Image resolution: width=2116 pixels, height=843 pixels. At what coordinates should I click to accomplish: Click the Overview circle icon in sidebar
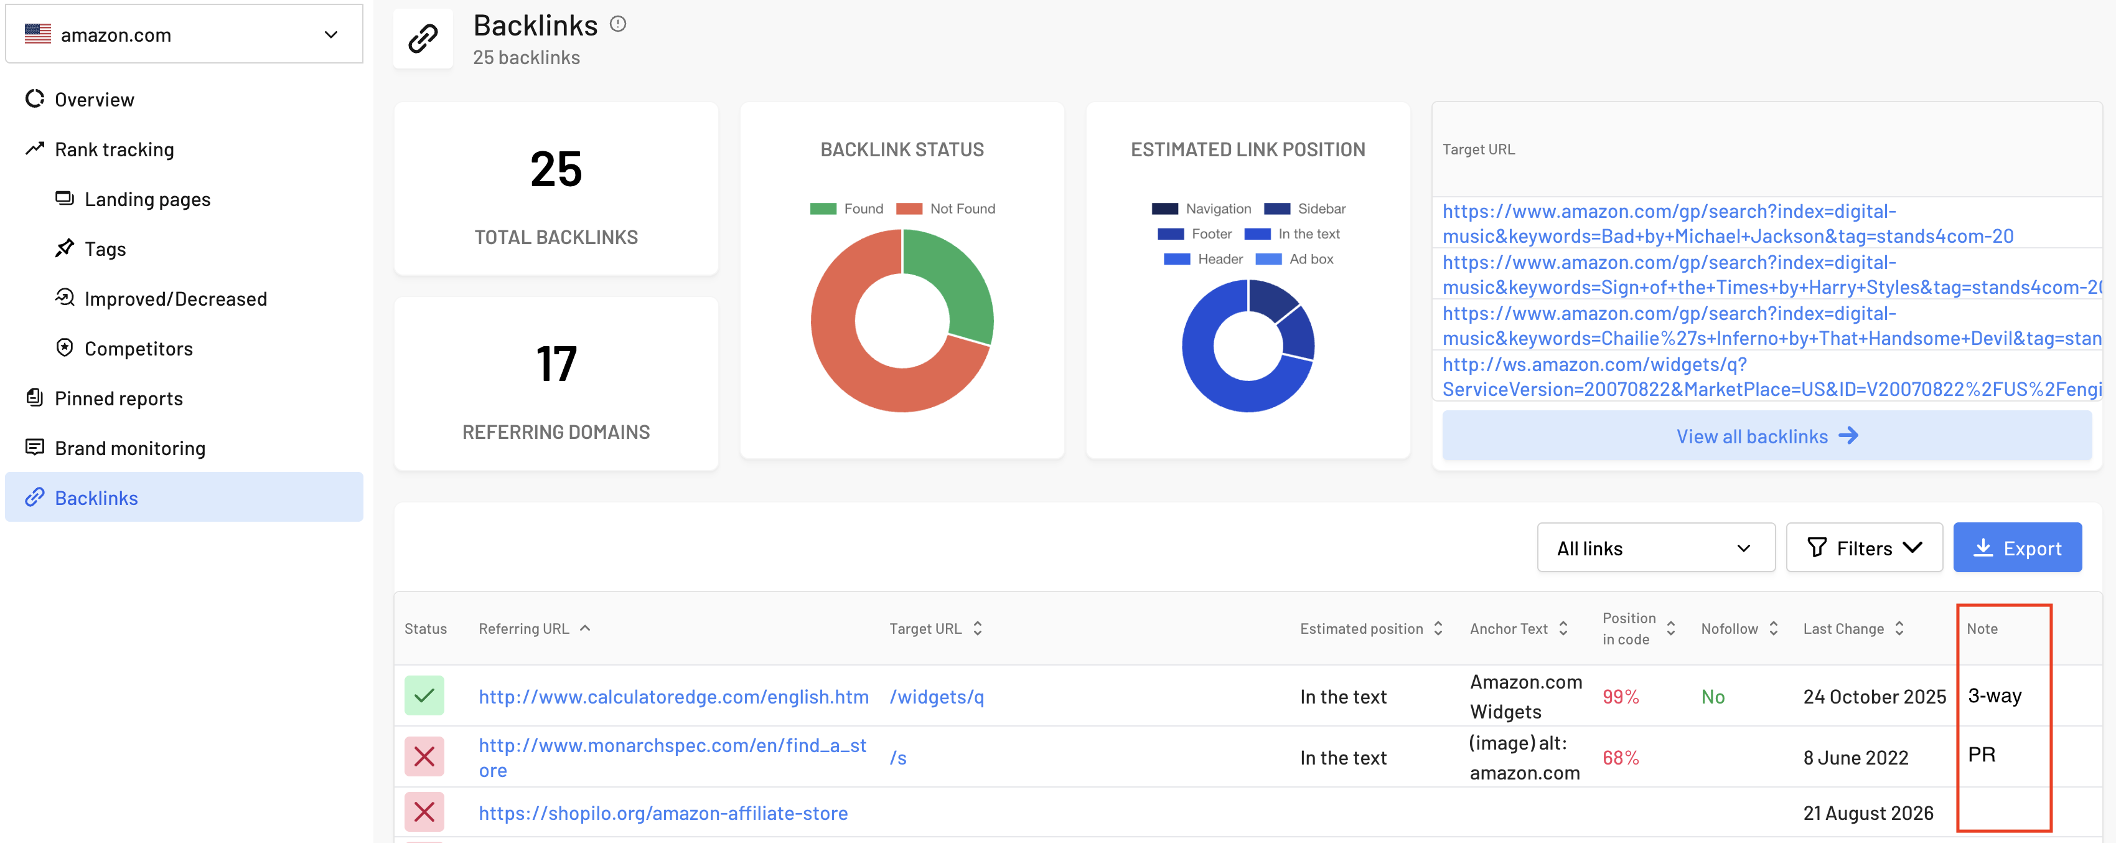34,98
